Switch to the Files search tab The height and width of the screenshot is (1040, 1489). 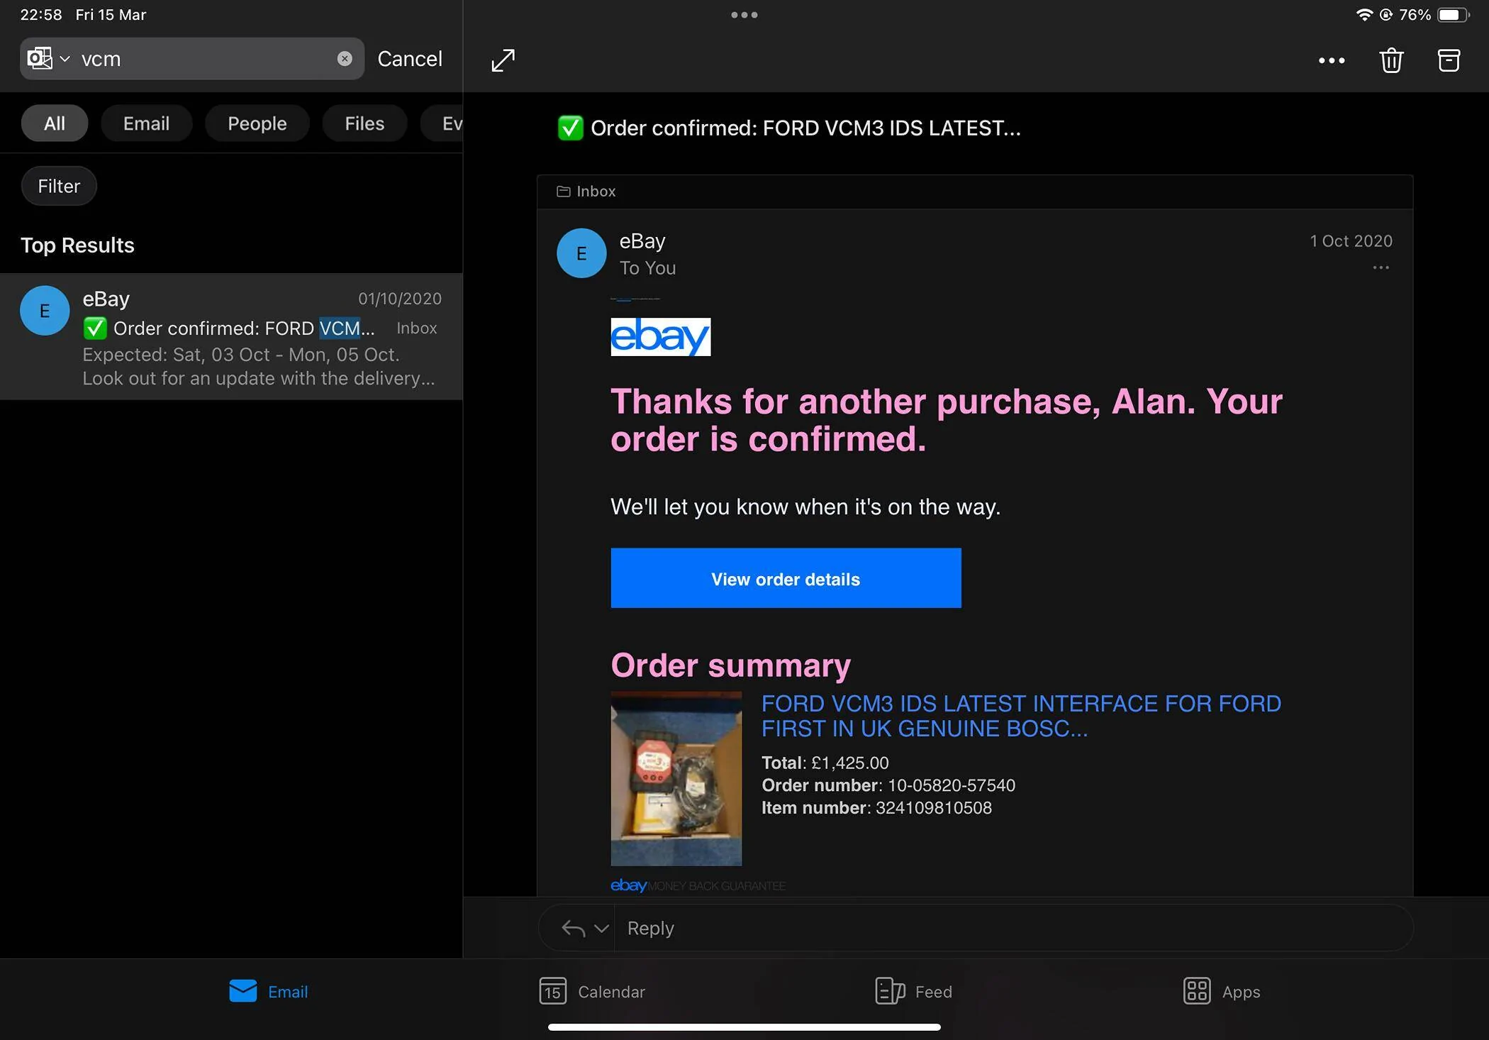point(364,123)
